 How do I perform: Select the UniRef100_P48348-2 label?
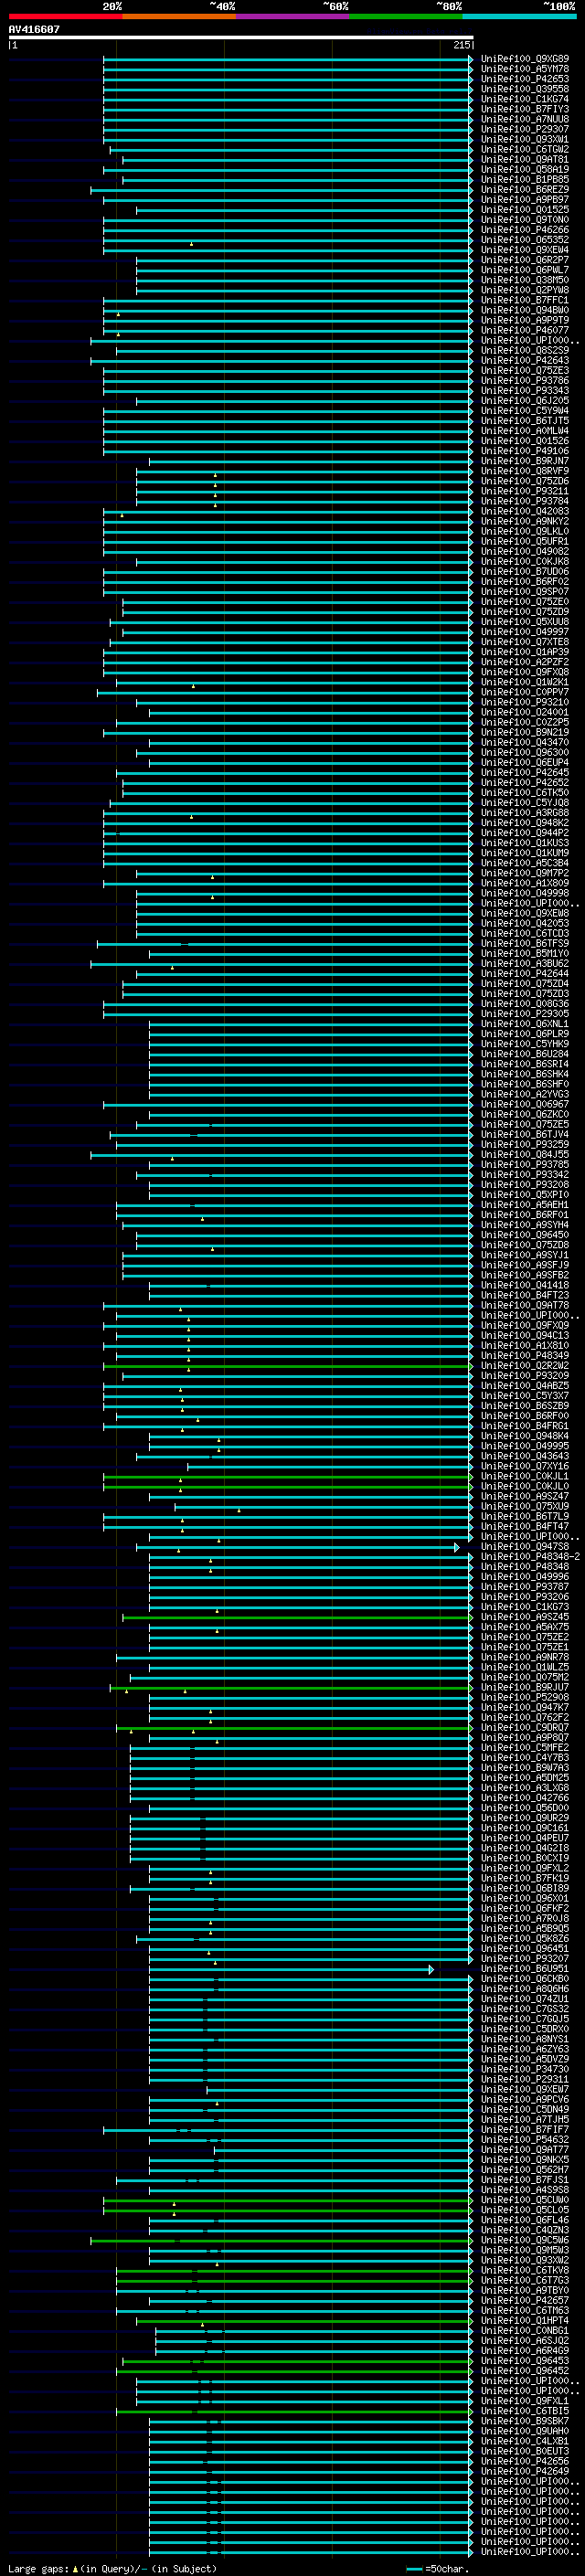pyautogui.click(x=530, y=1557)
